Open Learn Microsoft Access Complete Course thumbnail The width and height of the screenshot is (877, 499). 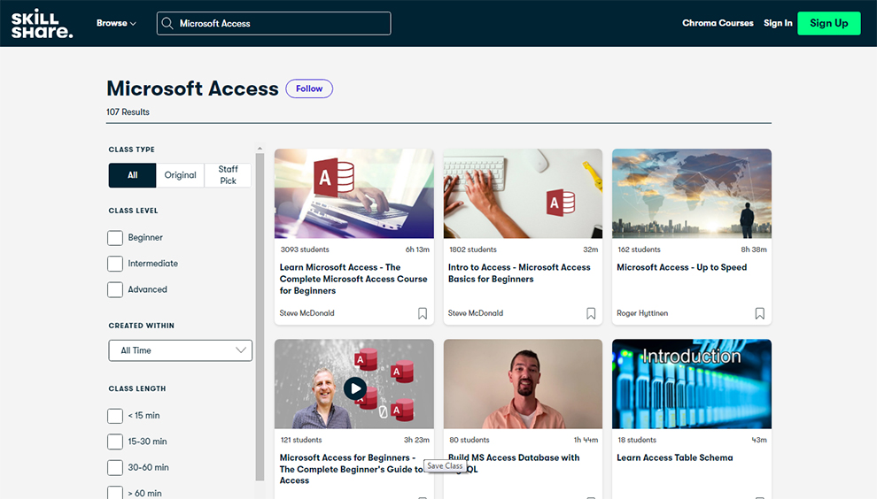click(x=354, y=194)
